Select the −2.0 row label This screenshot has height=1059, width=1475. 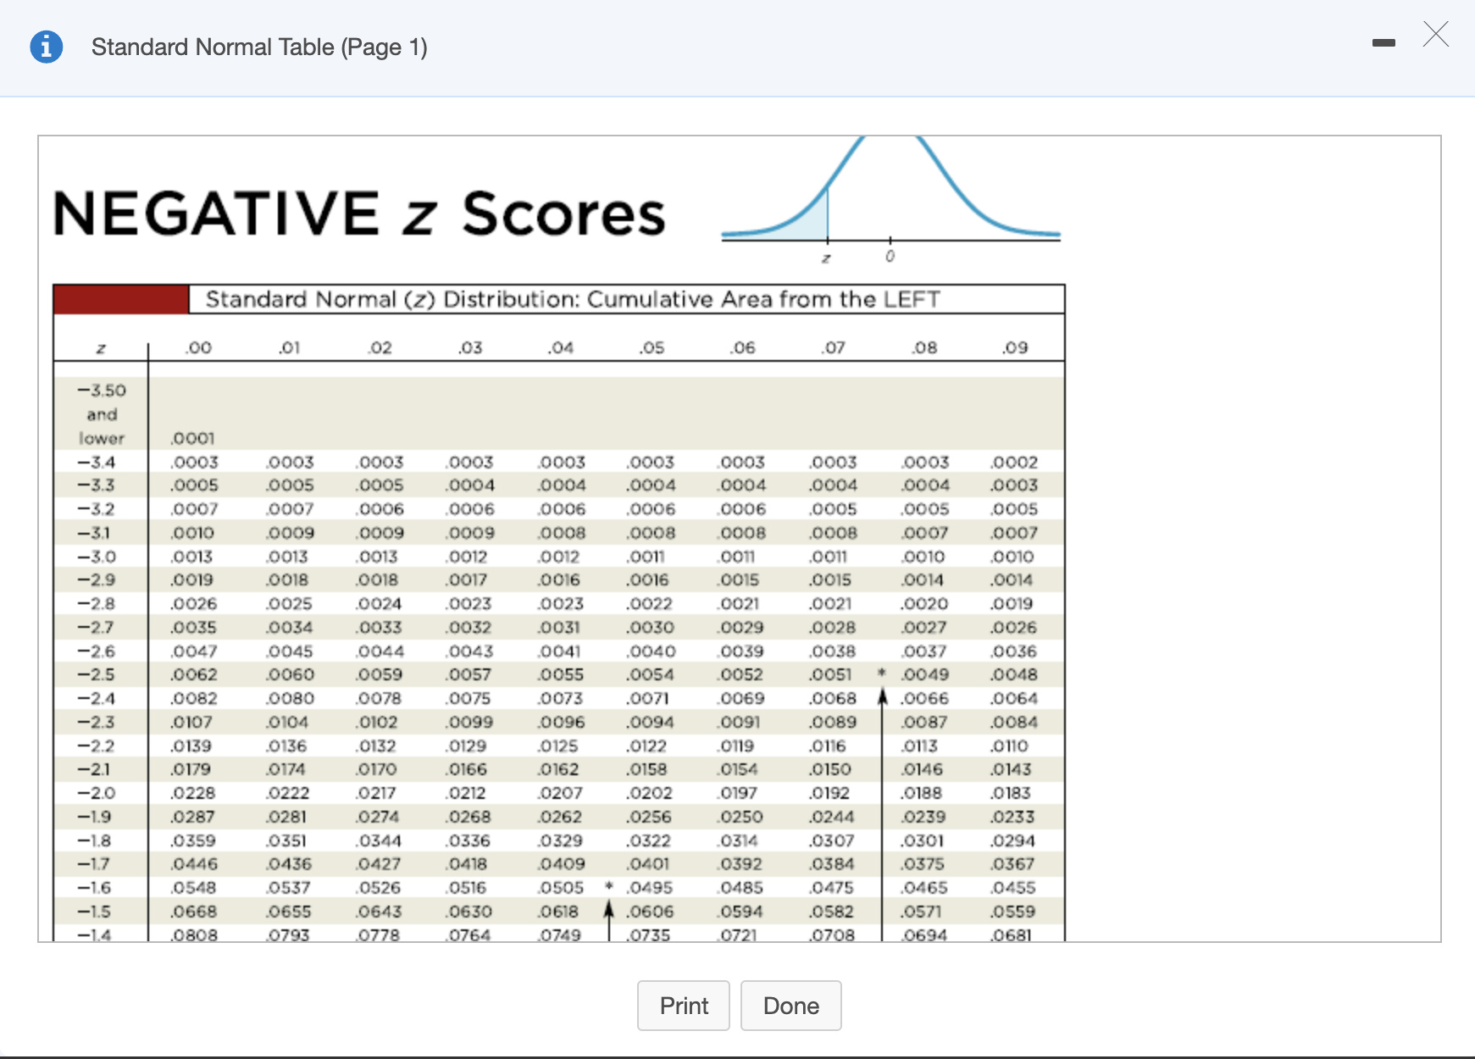click(97, 794)
